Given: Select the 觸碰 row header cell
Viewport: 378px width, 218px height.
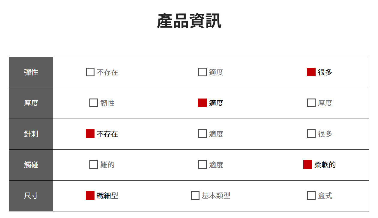Looking at the screenshot, I should 31,165.
